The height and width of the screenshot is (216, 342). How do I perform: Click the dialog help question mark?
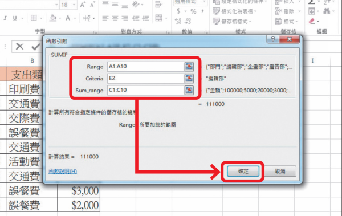tap(272, 39)
